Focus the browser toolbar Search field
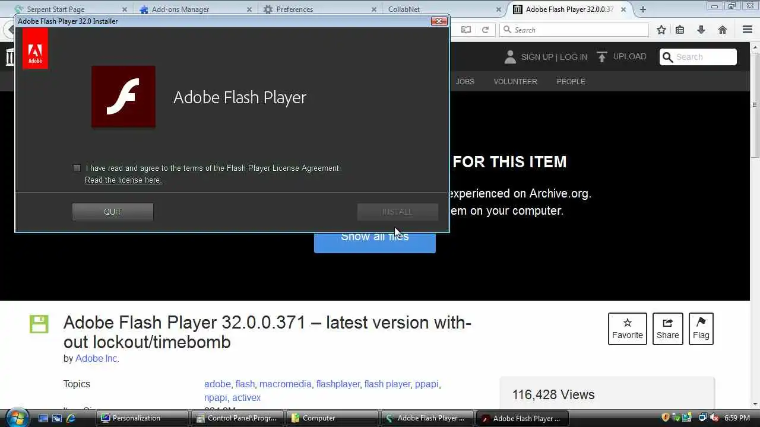The height and width of the screenshot is (427, 760). click(574, 30)
